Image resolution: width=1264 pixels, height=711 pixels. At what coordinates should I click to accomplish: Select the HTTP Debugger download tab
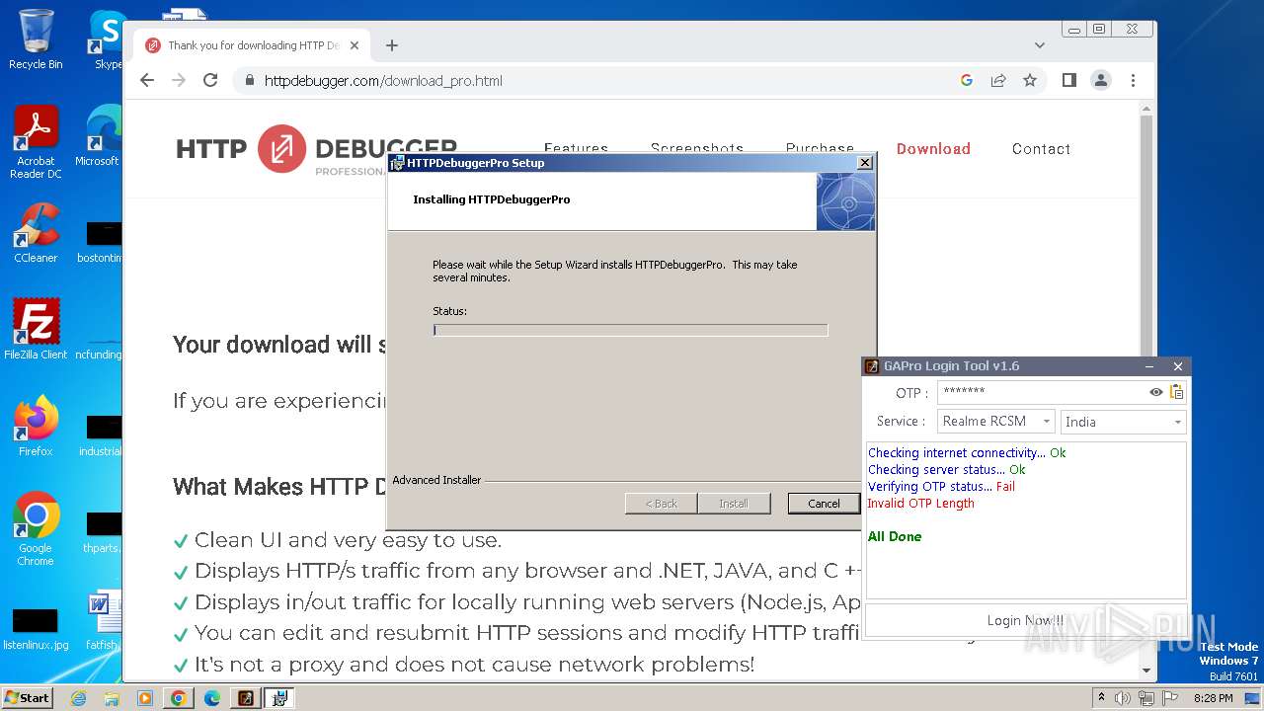(252, 45)
